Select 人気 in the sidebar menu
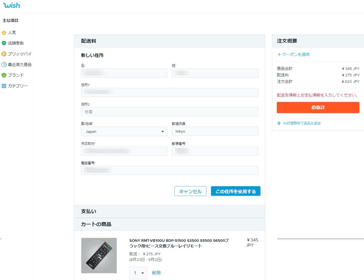The image size is (364, 280). [12, 33]
